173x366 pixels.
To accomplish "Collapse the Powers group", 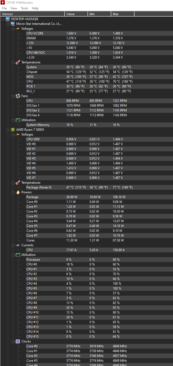I will pos(13,192).
